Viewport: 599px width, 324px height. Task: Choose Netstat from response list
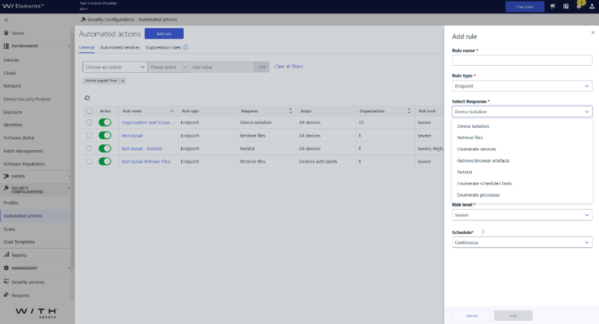522,172
